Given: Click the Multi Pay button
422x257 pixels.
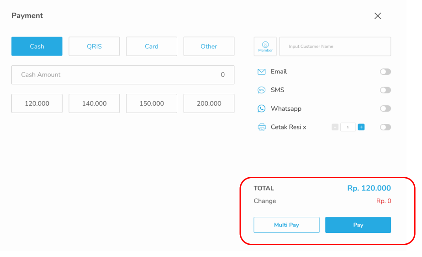Looking at the screenshot, I should (x=286, y=225).
